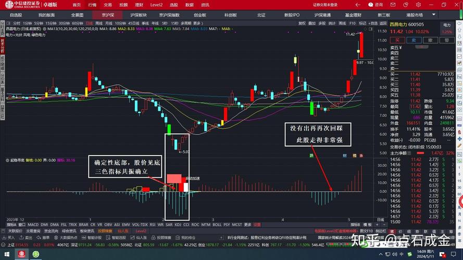
Task: Open the 模板 template selector
Action: click(x=367, y=225)
